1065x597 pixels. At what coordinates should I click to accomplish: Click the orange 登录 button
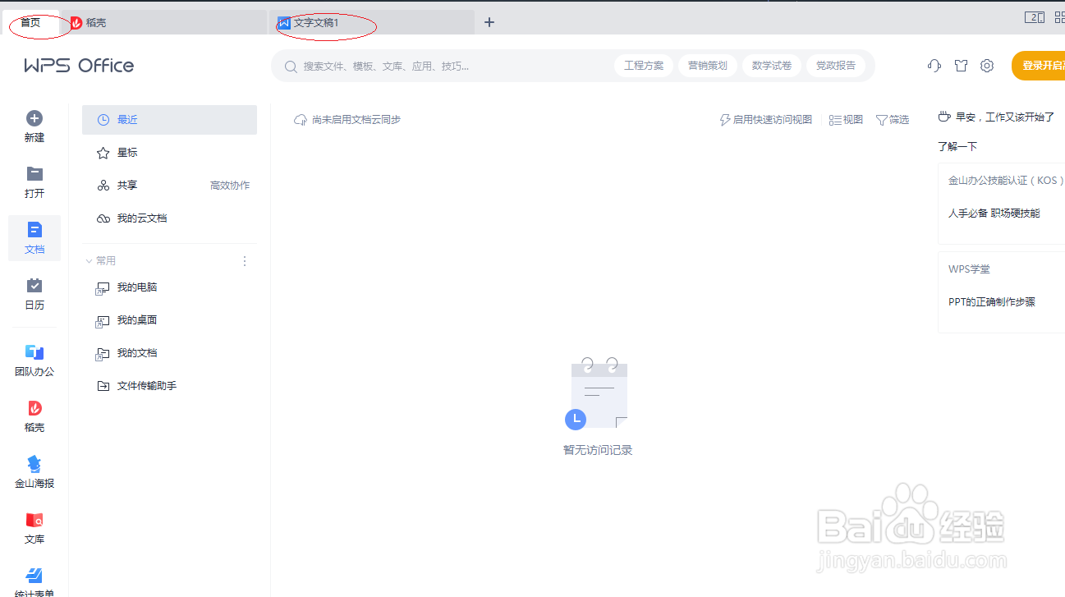1038,66
